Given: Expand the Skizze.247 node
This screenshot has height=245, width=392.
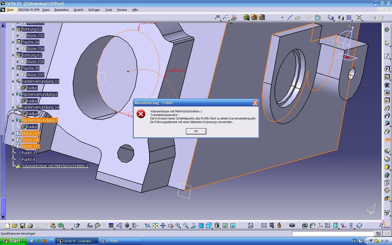Looking at the screenshot, I should click(13, 133).
